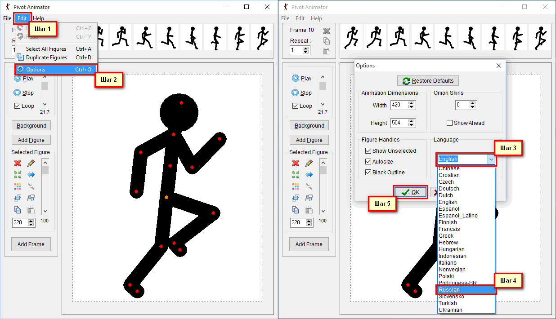Open File menu in left window

tap(7, 18)
